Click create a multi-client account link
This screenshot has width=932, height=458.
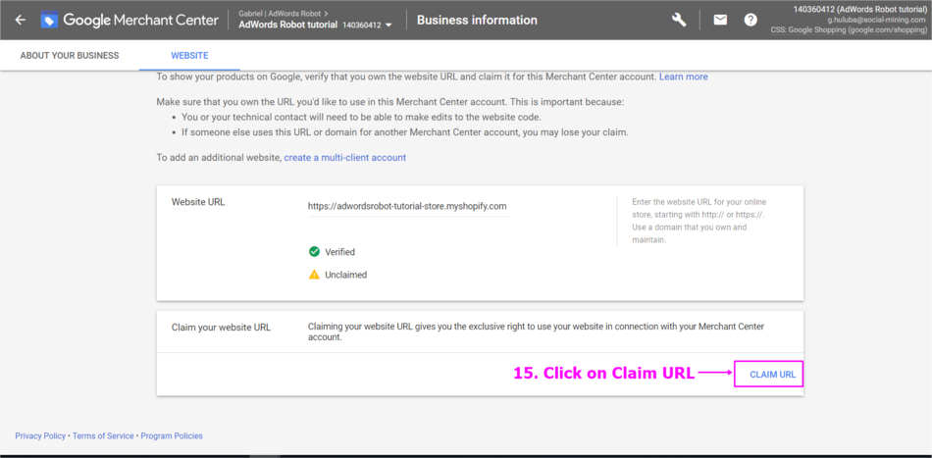(x=344, y=158)
